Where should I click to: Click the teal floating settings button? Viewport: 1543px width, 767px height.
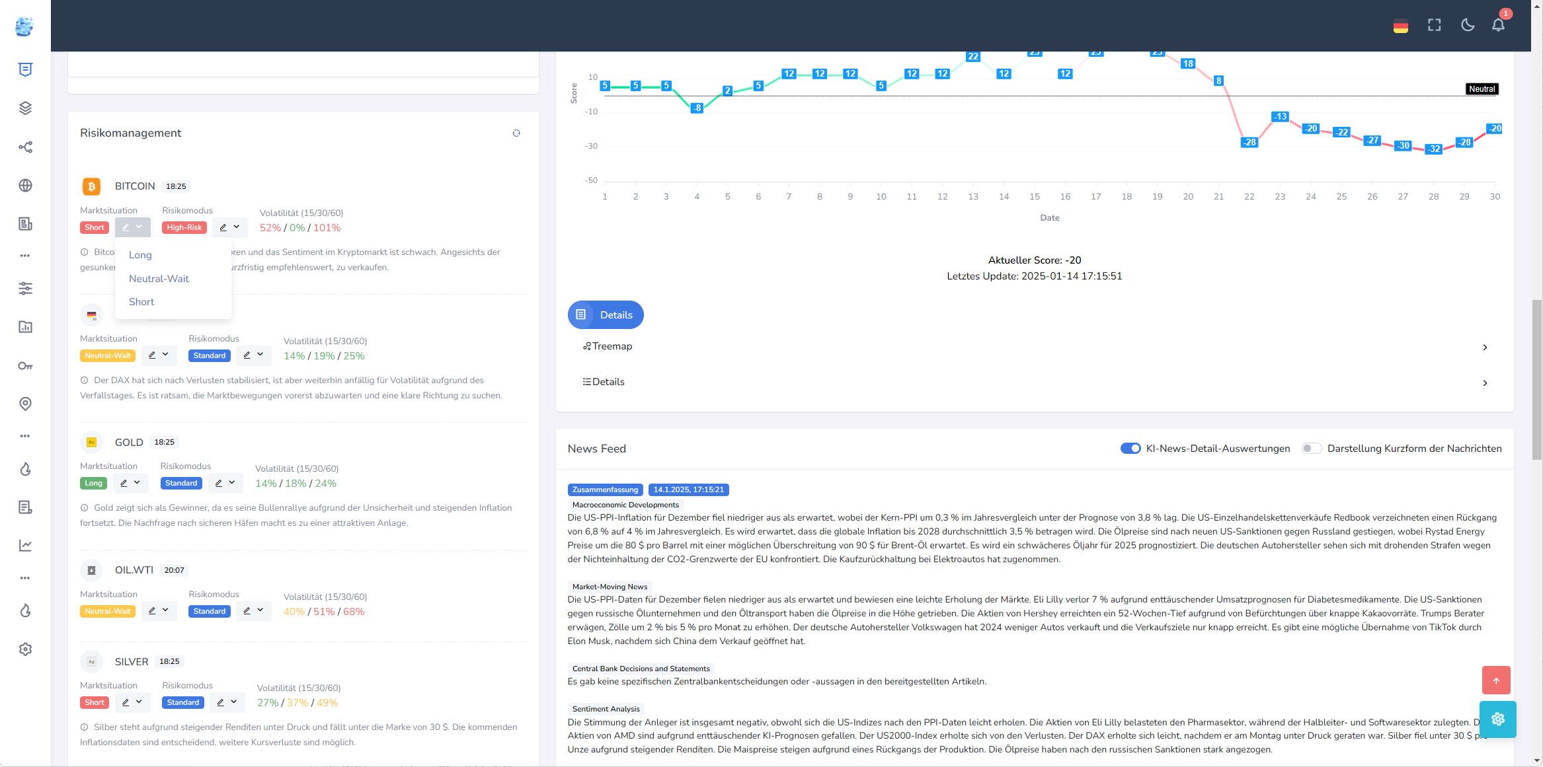(x=1497, y=719)
